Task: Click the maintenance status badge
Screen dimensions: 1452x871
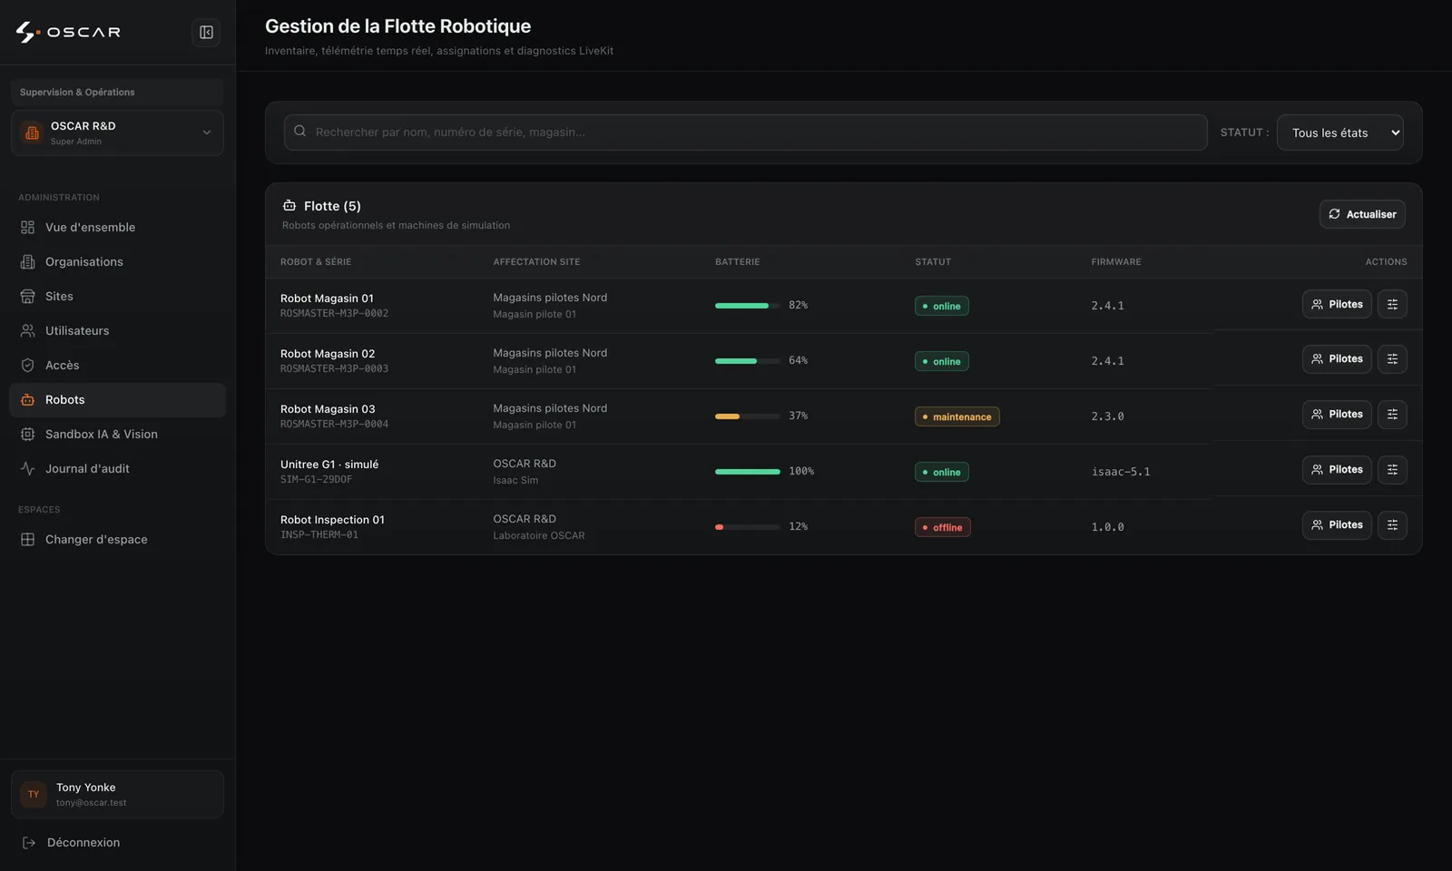Action: point(957,417)
